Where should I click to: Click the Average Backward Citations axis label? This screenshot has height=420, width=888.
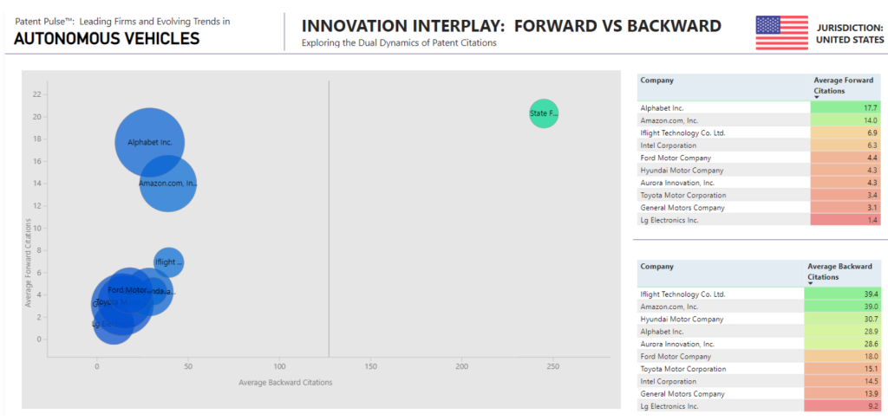pyautogui.click(x=285, y=382)
